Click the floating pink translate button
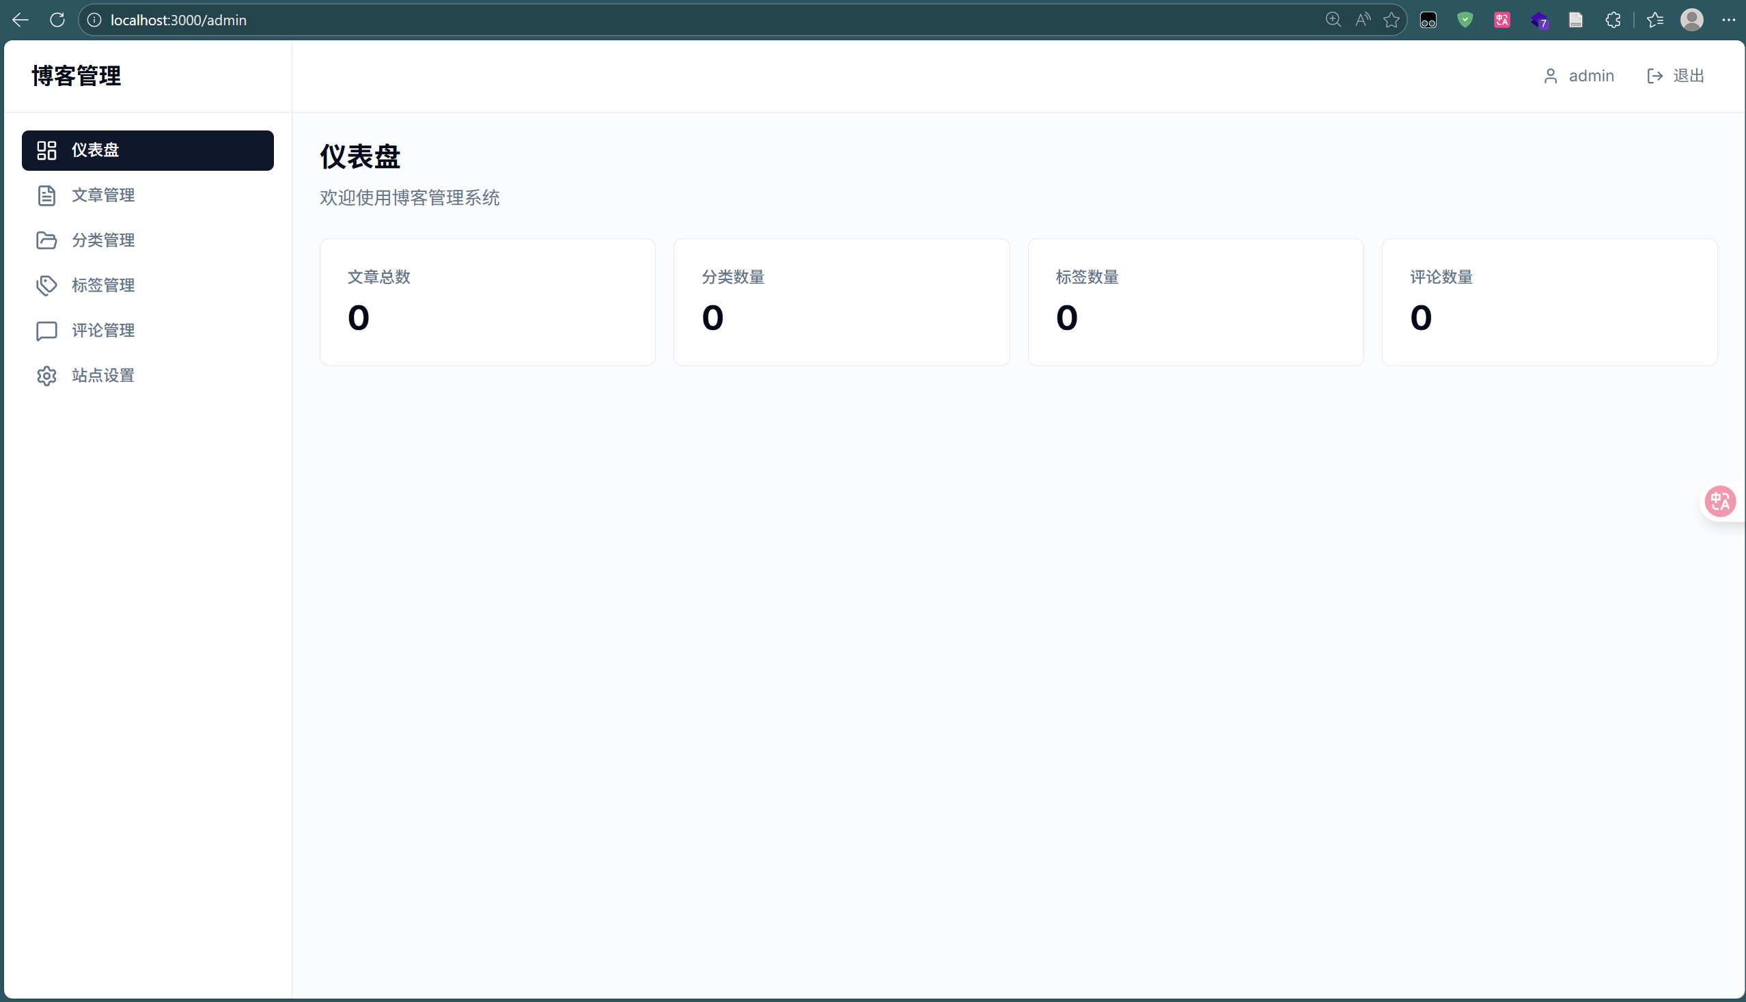This screenshot has width=1746, height=1002. [1720, 501]
